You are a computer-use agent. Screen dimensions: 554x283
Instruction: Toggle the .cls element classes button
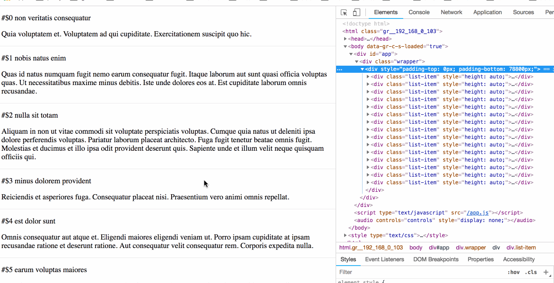(531, 272)
